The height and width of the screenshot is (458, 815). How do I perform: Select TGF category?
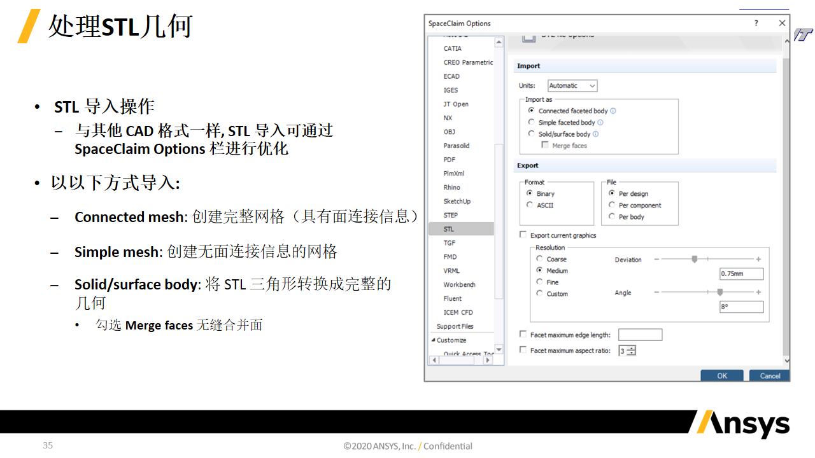[x=450, y=243]
